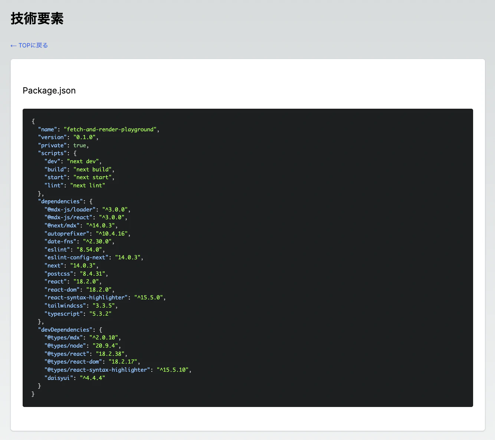Image resolution: width=495 pixels, height=440 pixels.
Task: Click the "eslint-config-next" dependency name
Action: point(76,257)
